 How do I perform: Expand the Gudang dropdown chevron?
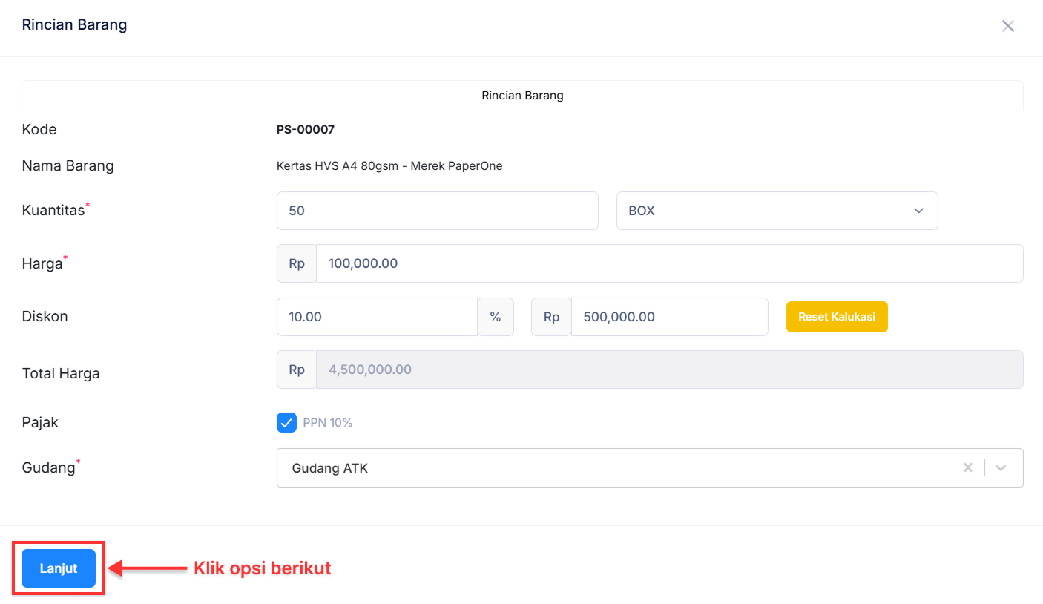point(1001,467)
